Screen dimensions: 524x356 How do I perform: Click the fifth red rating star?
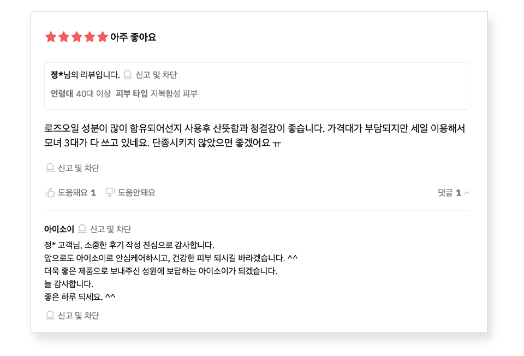click(103, 37)
